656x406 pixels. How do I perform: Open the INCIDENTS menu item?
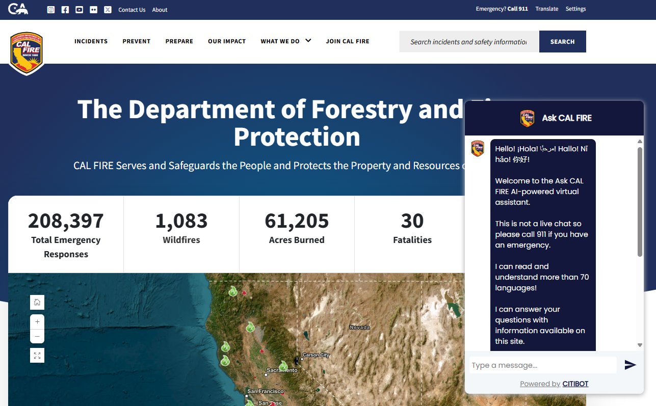point(91,41)
